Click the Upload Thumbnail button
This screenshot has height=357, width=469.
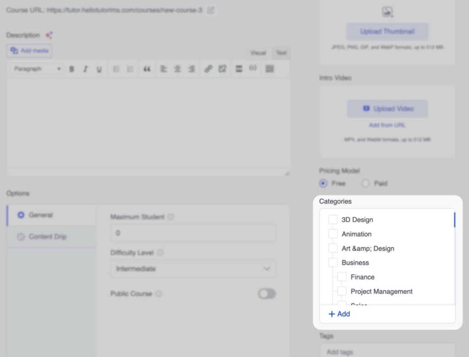(x=387, y=32)
